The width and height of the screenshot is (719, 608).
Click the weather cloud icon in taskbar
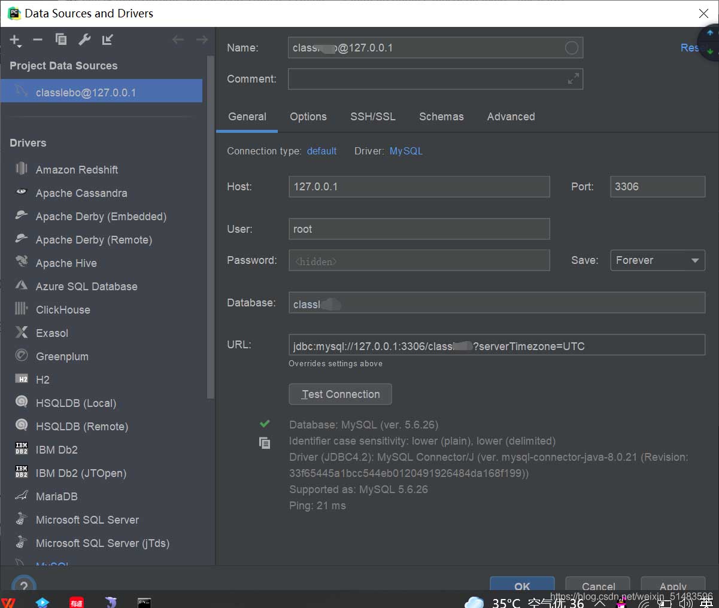(x=474, y=602)
